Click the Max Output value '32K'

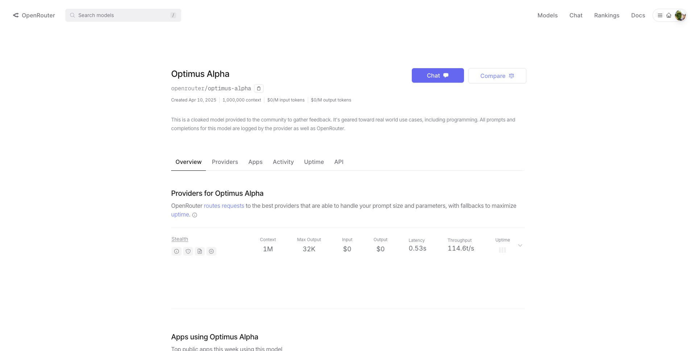pyautogui.click(x=309, y=249)
